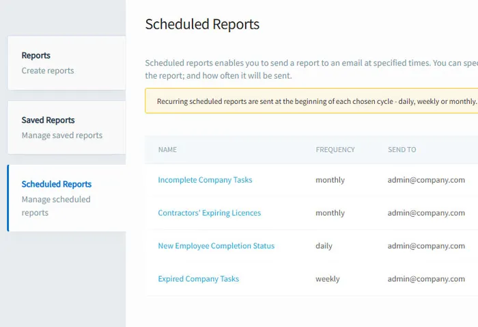
Task: Click the FREQUENCY column header
Action: [x=335, y=149]
